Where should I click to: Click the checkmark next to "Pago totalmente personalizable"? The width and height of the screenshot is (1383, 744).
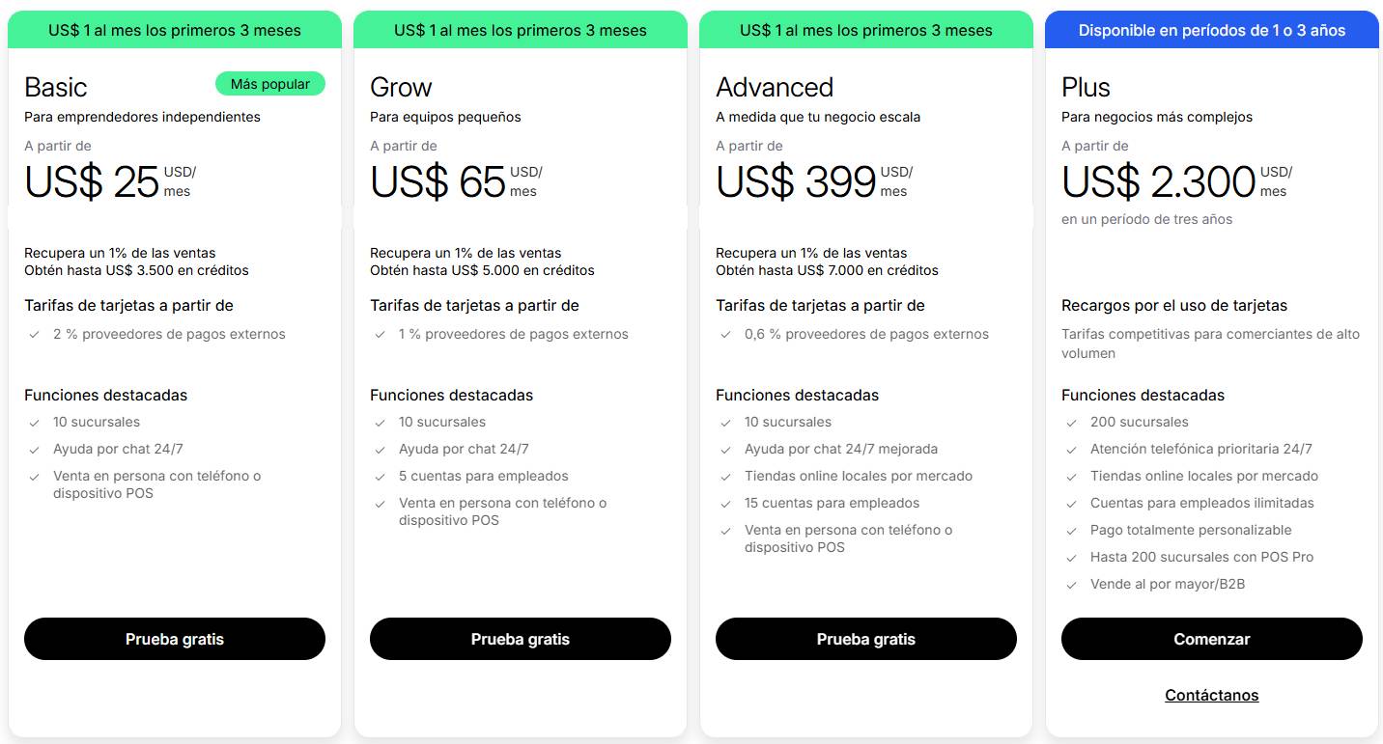1072,530
